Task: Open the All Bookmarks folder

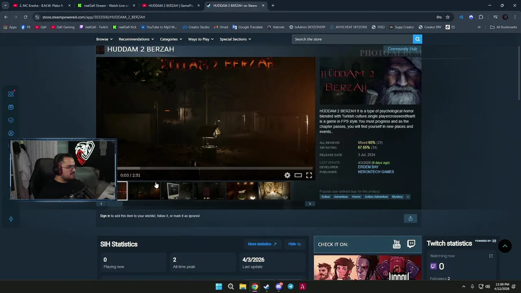Action: pyautogui.click(x=503, y=27)
